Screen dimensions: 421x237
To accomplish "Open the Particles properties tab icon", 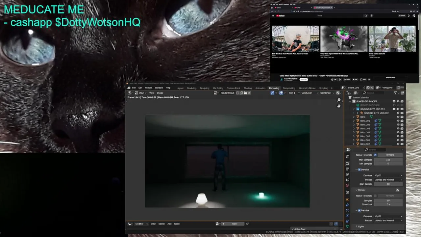I will coord(347,210).
